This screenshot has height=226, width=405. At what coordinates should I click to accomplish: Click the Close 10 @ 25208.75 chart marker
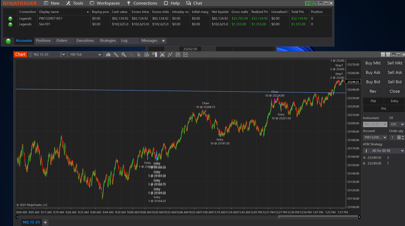(206, 105)
